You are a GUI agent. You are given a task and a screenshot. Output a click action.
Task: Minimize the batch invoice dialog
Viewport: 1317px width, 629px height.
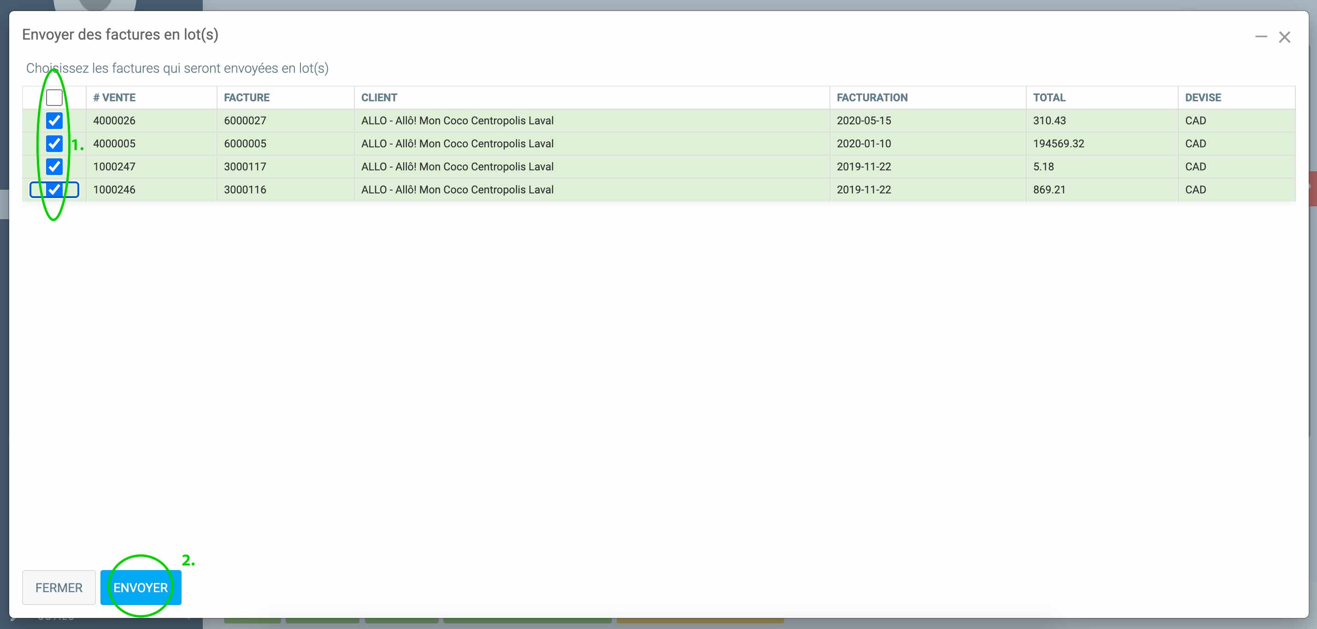[x=1261, y=37]
